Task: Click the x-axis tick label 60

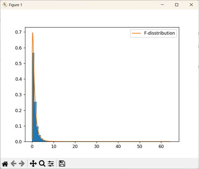Action: (161, 147)
